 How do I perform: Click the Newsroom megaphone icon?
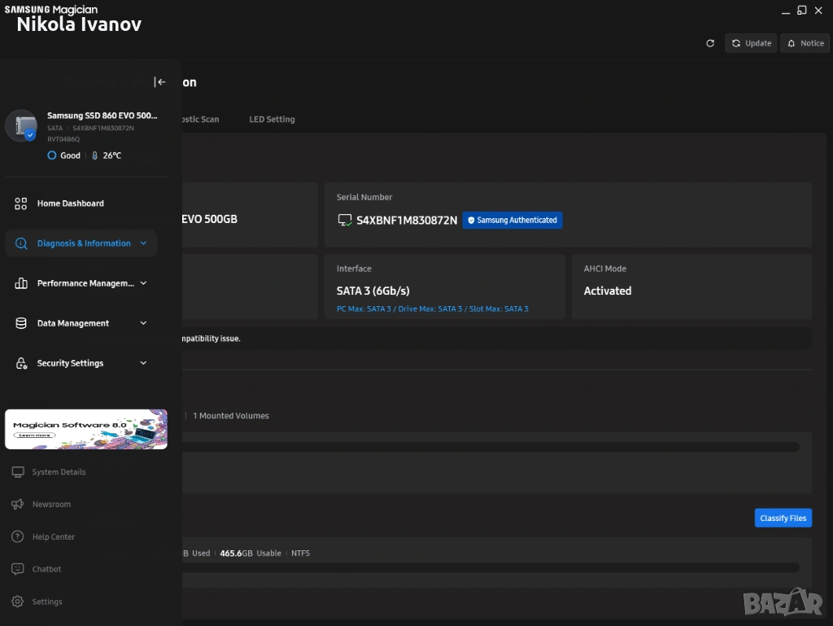[x=17, y=505]
